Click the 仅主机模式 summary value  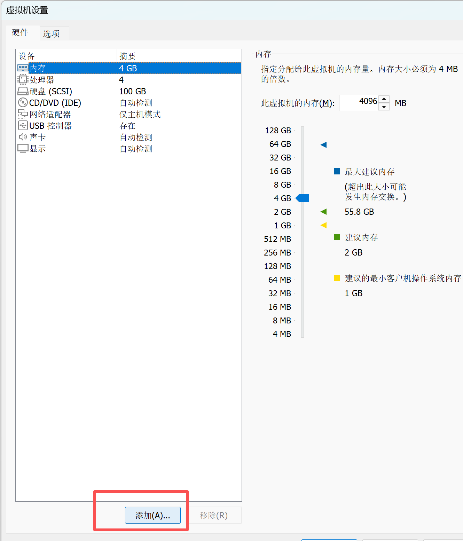pos(140,114)
